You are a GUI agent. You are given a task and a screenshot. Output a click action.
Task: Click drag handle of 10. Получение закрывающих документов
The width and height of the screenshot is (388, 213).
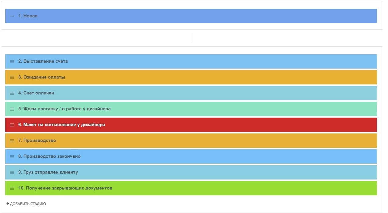point(12,188)
